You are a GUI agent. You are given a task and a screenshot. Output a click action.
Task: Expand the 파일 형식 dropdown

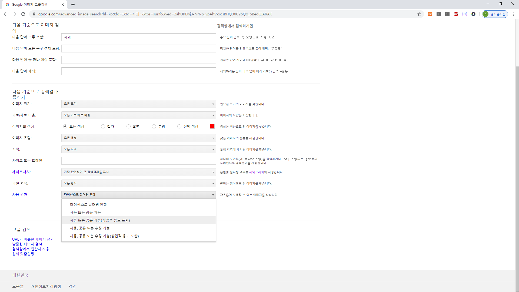tap(138, 183)
